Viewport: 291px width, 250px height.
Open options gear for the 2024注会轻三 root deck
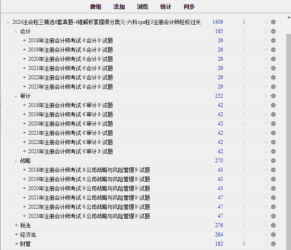click(x=273, y=22)
